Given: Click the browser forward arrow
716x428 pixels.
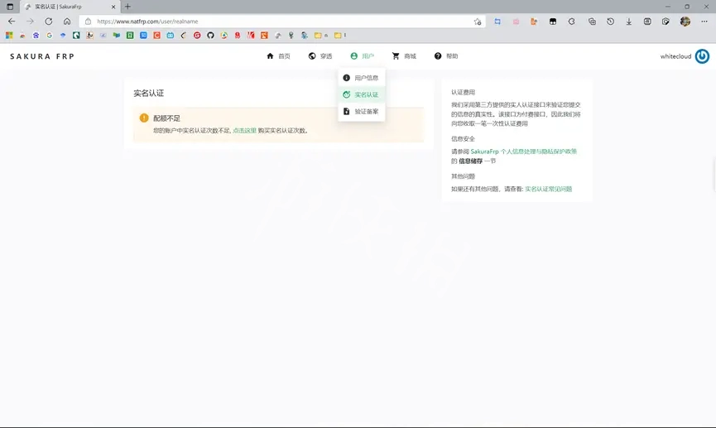Looking at the screenshot, I should click(30, 22).
